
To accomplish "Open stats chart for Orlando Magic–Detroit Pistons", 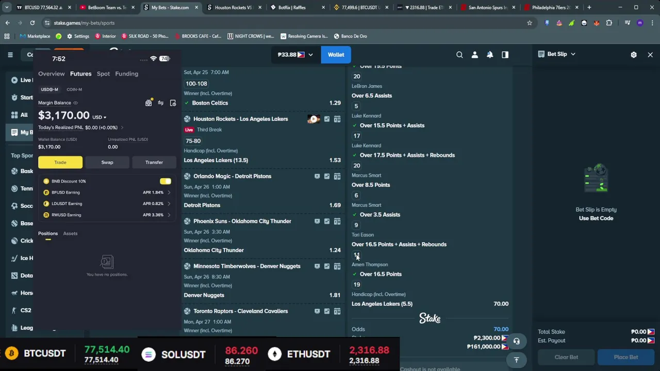I will click(327, 176).
